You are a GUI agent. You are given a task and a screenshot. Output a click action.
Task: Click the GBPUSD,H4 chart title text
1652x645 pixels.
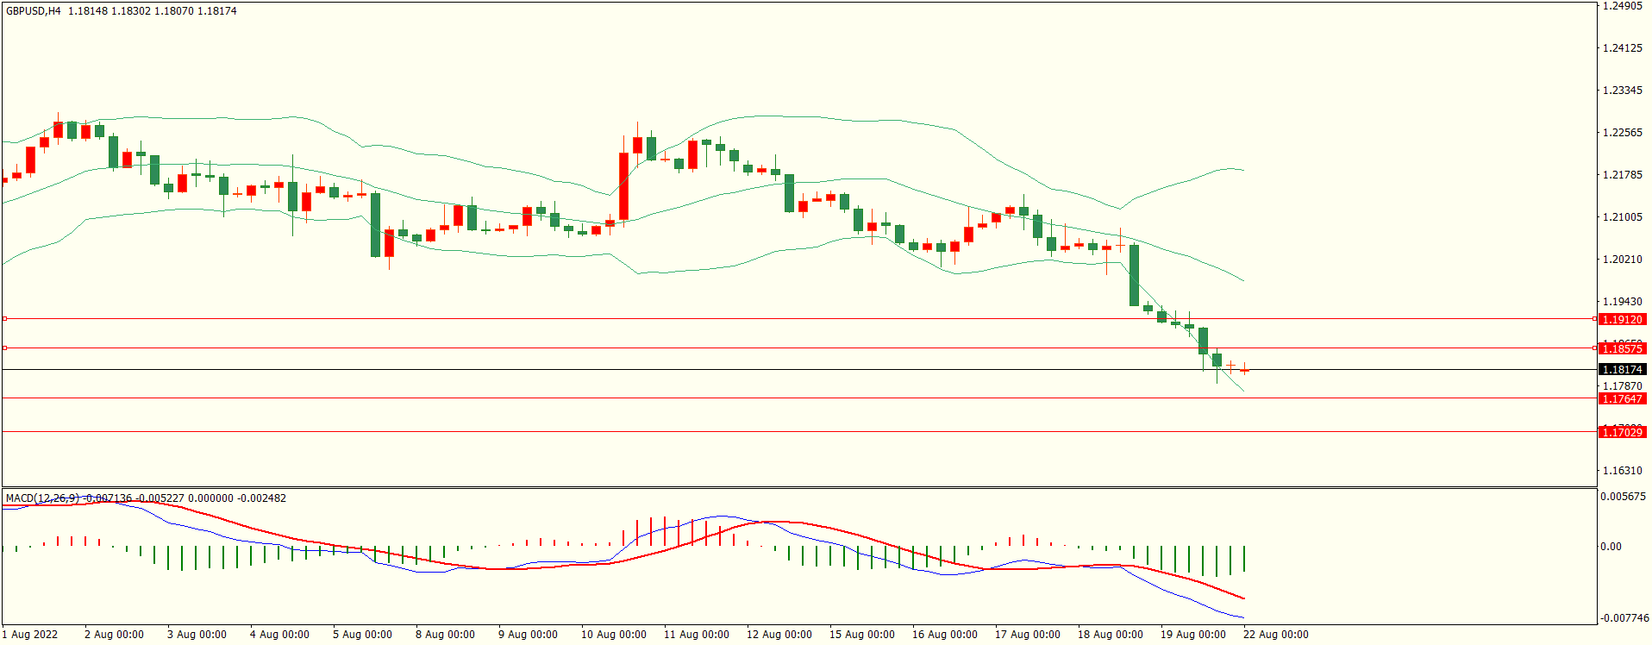34,11
